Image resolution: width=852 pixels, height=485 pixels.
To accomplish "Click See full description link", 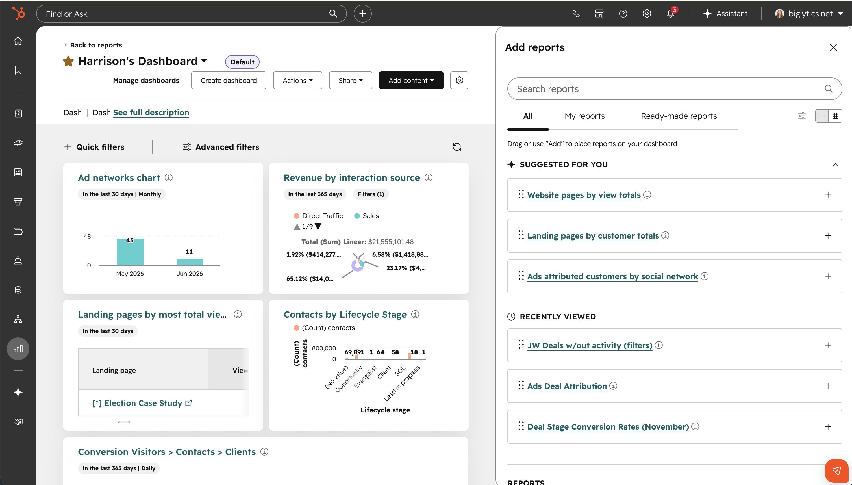I will [151, 112].
